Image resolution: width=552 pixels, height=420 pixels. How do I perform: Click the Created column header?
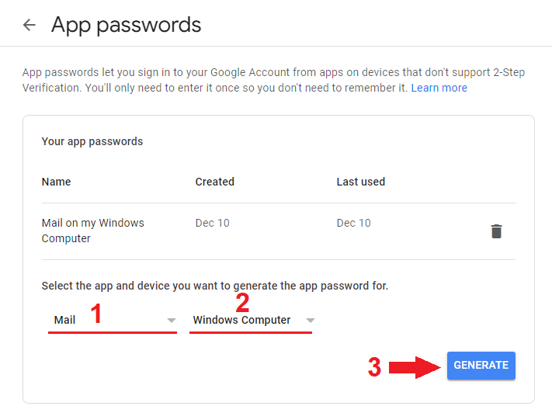pos(215,182)
